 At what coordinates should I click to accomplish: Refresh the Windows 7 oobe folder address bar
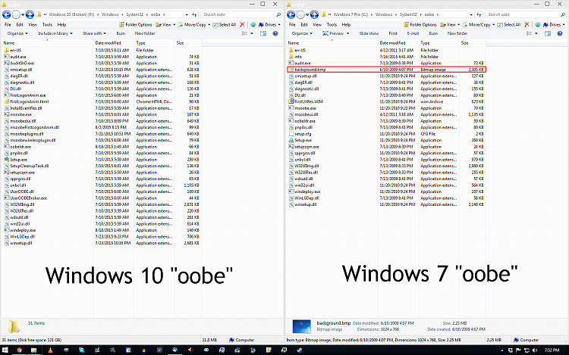[x=479, y=14]
